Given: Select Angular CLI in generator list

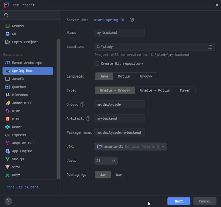Looking at the screenshot, I should 28,143.
